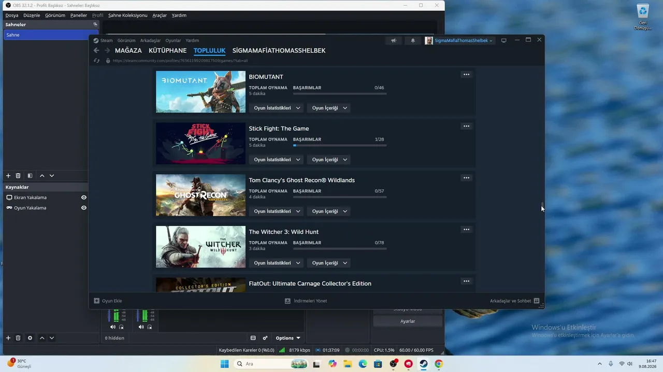Image resolution: width=663 pixels, height=372 pixels.
Task: Open The Witcher 3: Wild Hunt title link
Action: (x=284, y=232)
